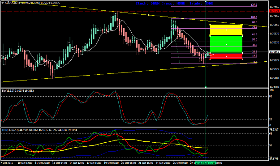The image size is (280, 166).
Task: Click the 23.6 Fibonacci level label
Action: point(254,51)
